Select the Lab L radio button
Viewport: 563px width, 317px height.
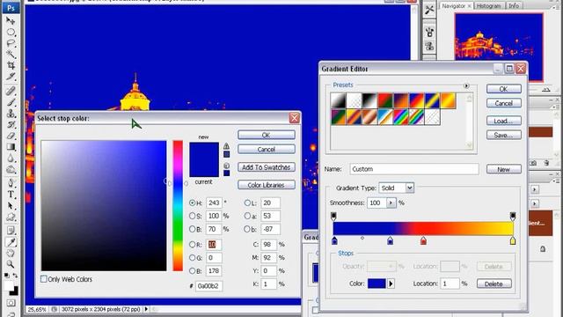click(x=247, y=203)
